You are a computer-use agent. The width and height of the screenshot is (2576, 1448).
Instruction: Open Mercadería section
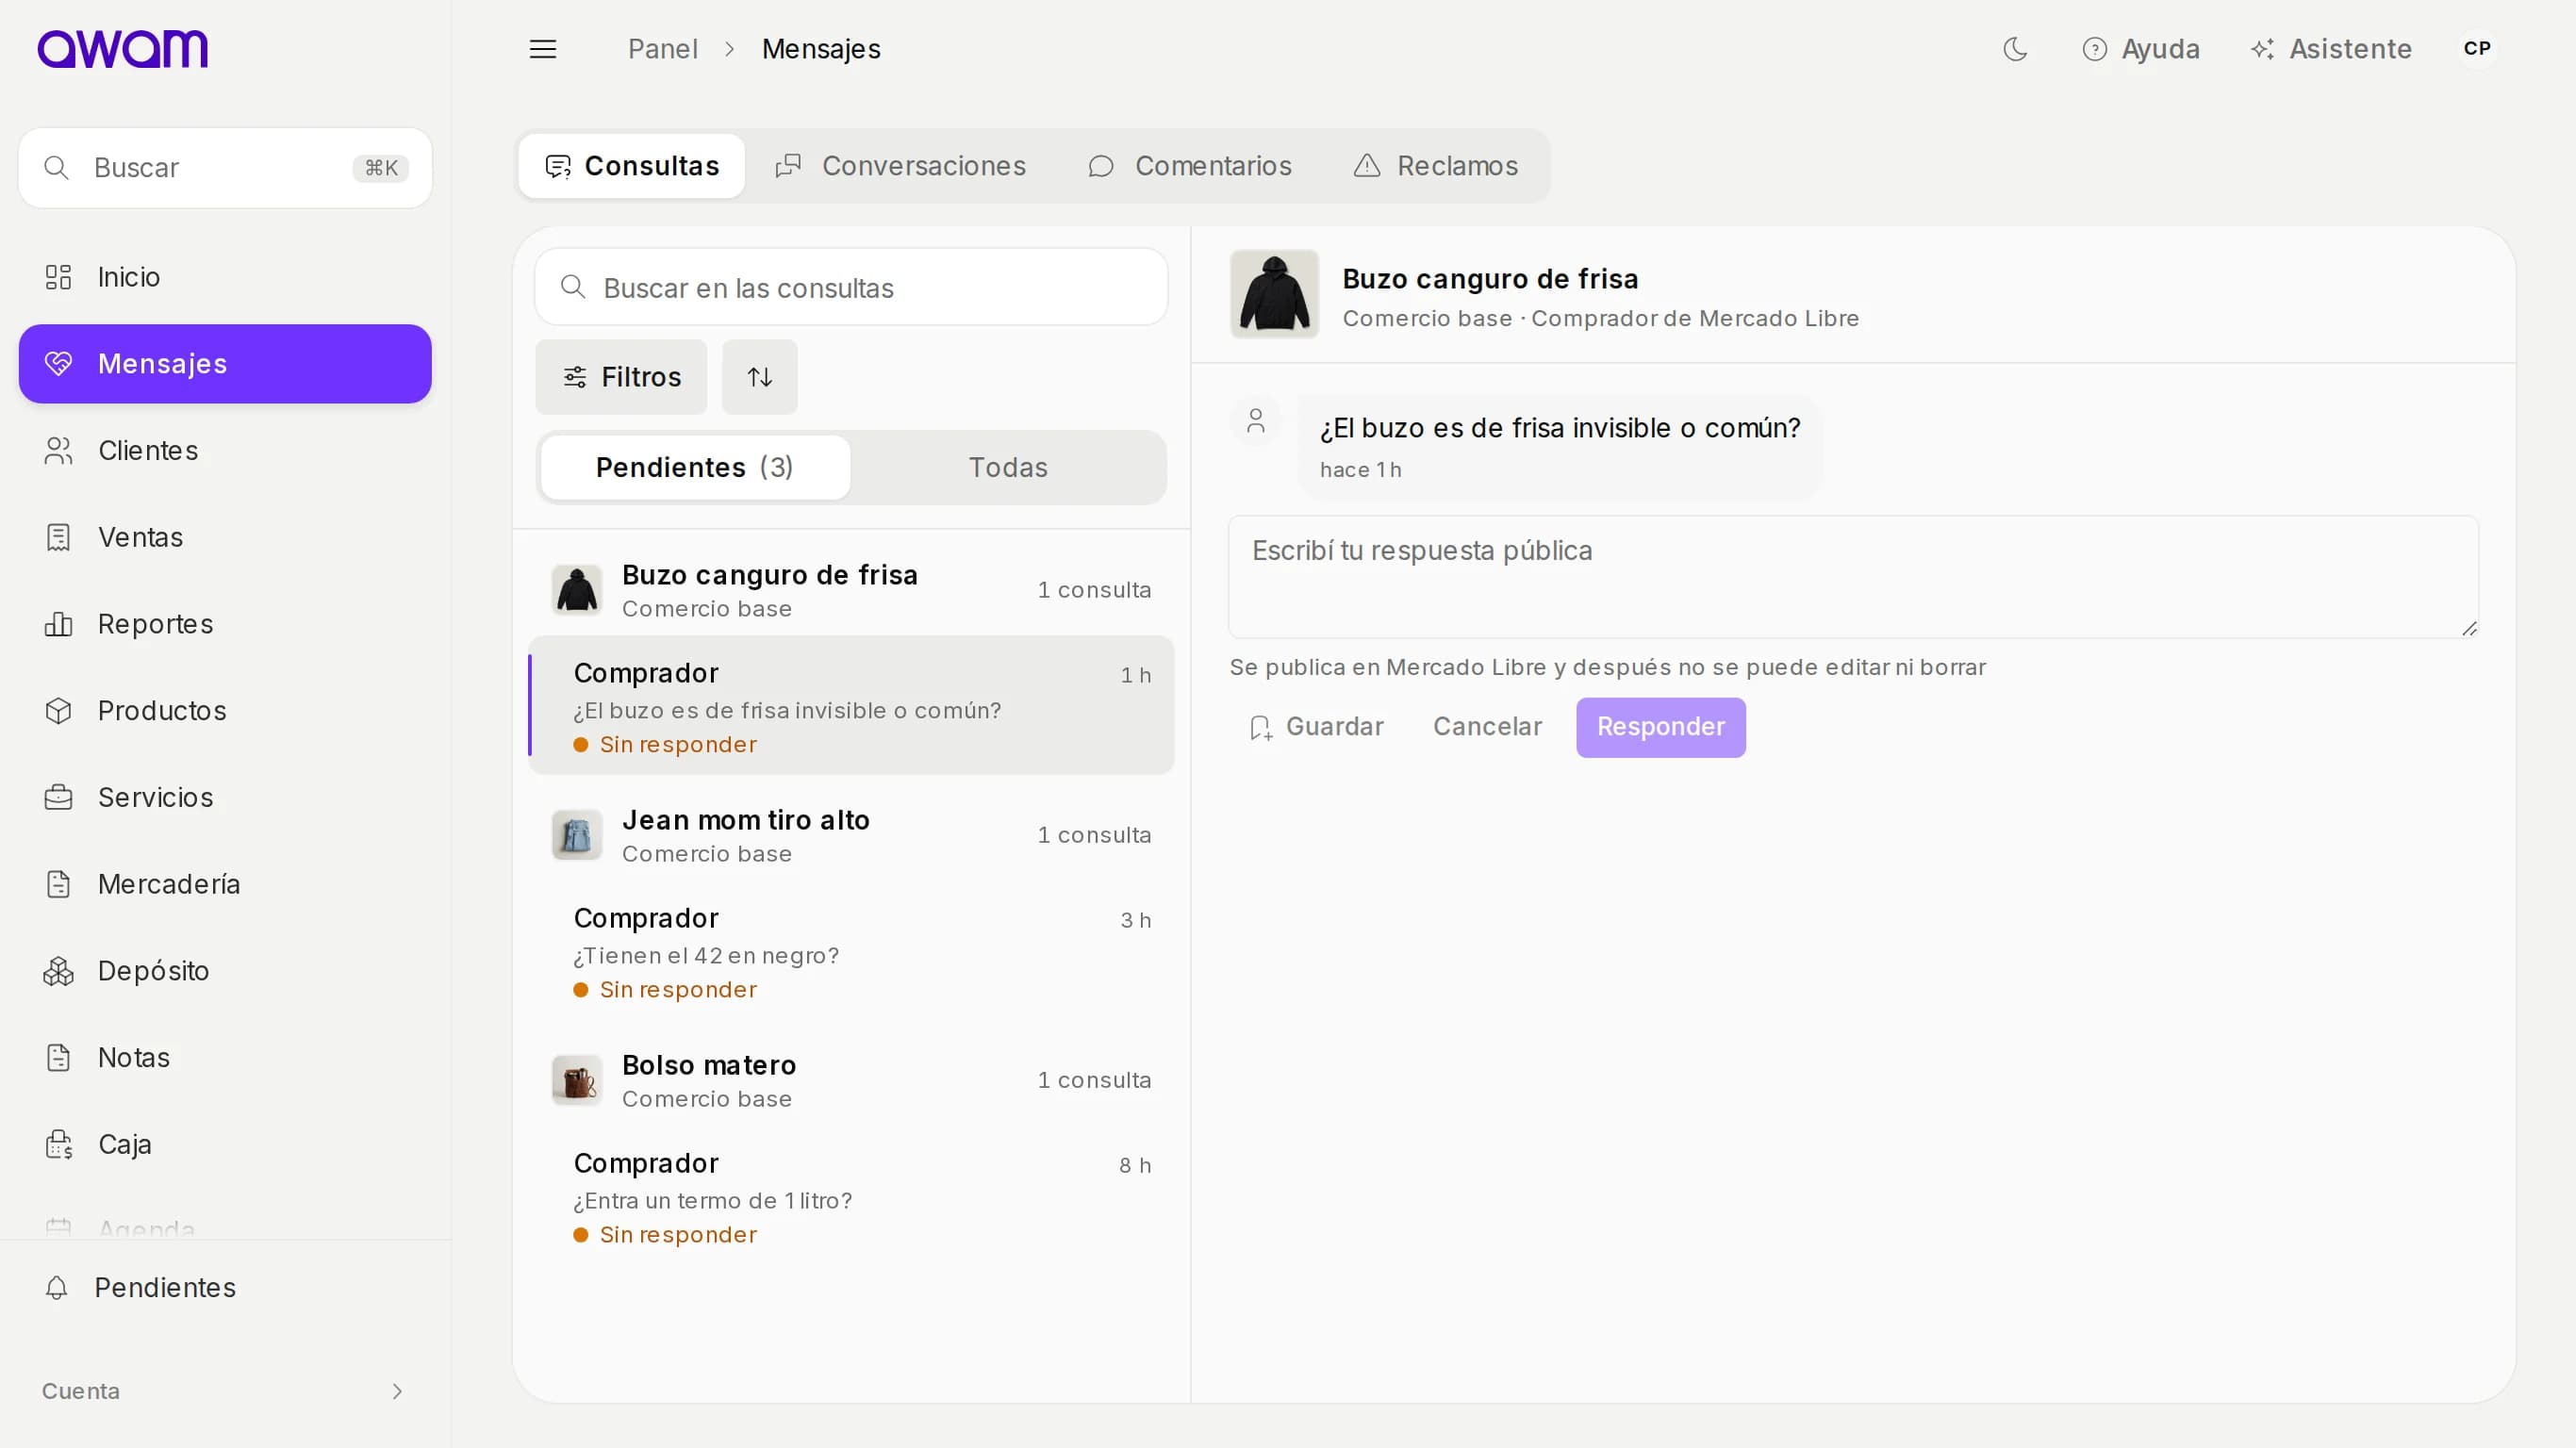click(x=225, y=884)
